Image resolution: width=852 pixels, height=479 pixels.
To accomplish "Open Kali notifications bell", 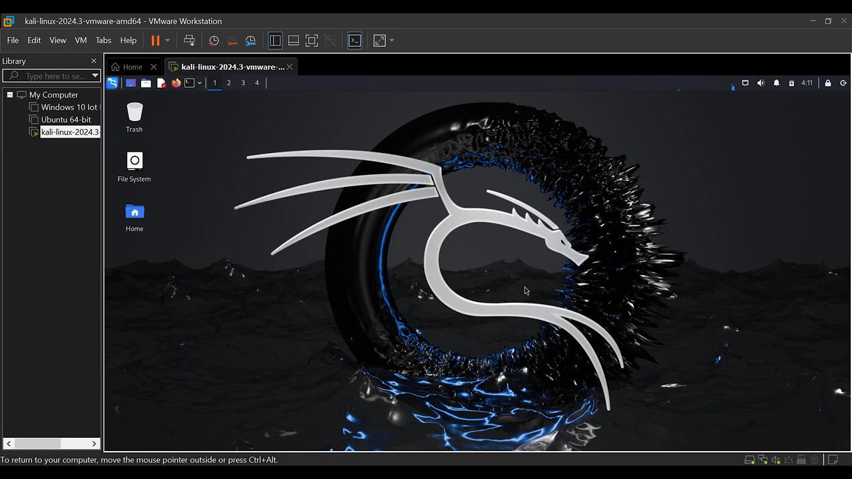I will point(776,83).
